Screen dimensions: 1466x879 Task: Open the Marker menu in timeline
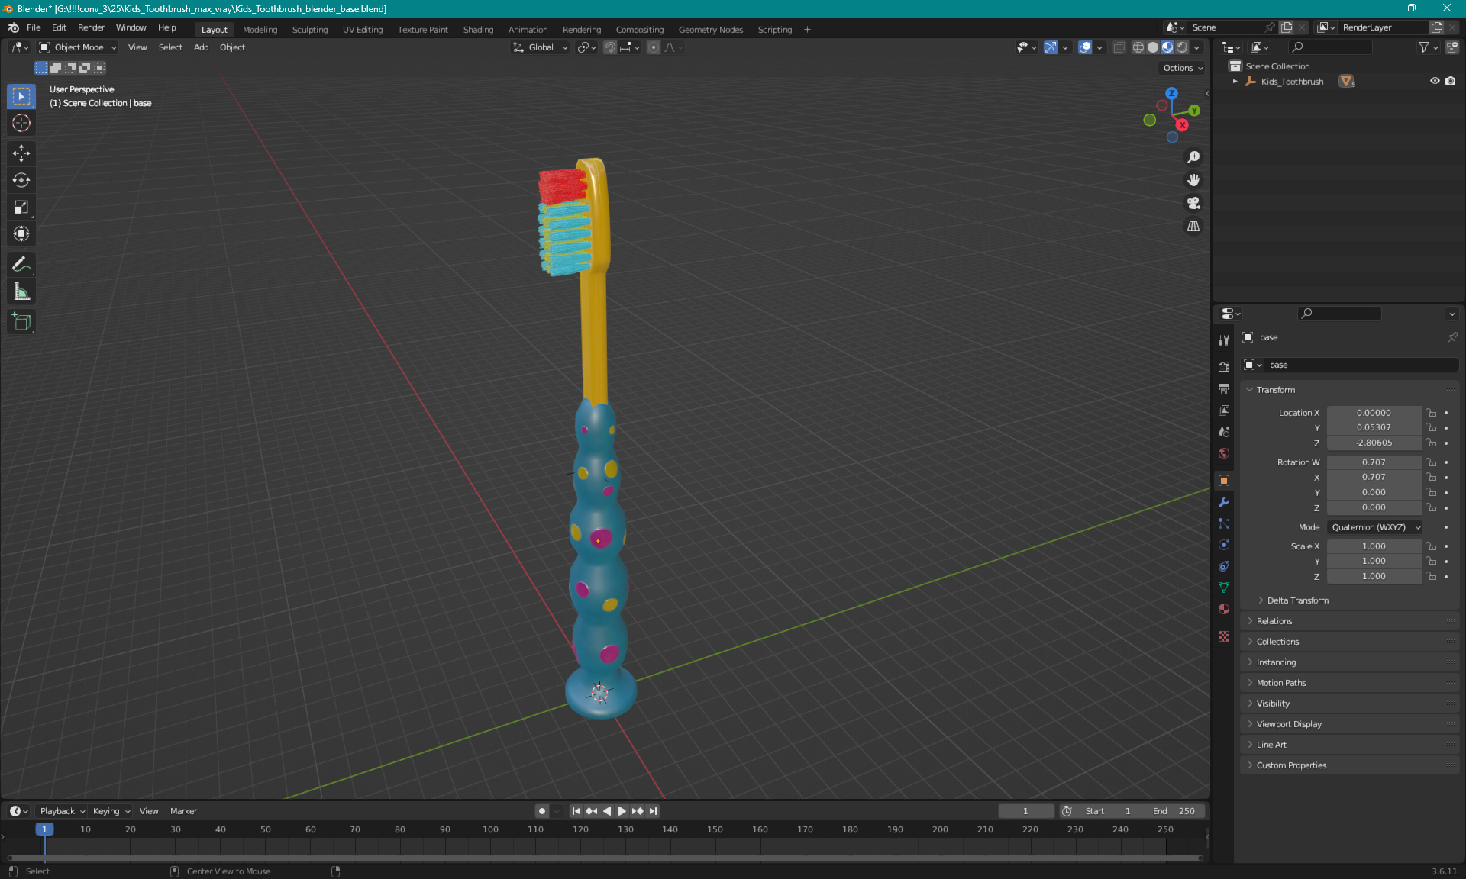coord(183,811)
